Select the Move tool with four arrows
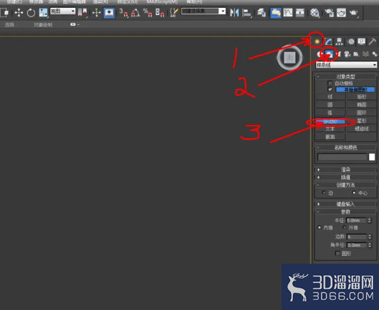Image resolution: width=379 pixels, height=310 pixels. coord(19,12)
